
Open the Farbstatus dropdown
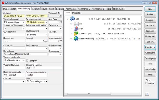coord(61,28)
